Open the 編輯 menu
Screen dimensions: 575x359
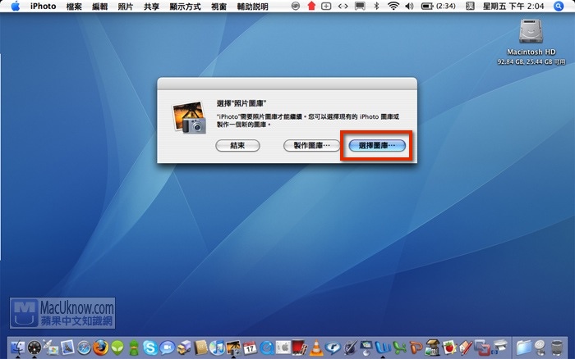pyautogui.click(x=99, y=7)
